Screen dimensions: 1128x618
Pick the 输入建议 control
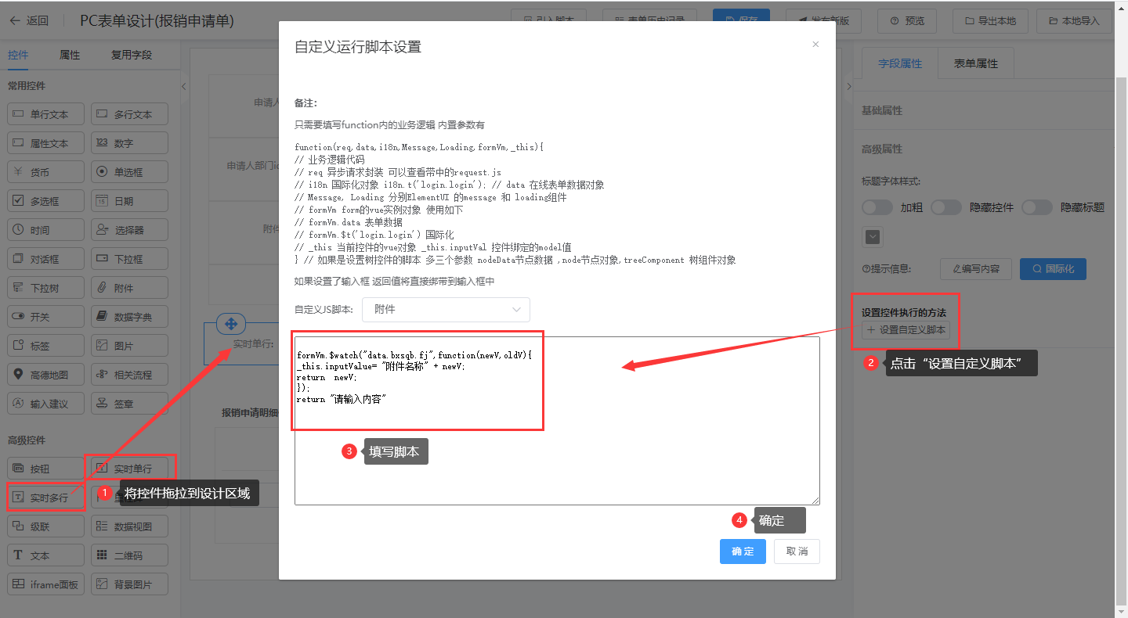tap(45, 404)
